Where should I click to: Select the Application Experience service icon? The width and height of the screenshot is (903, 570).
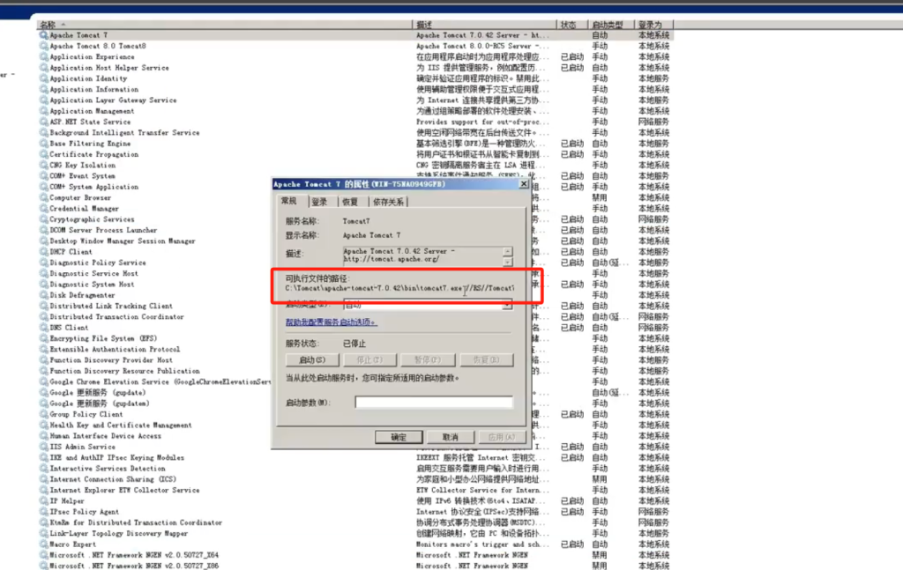coord(44,57)
